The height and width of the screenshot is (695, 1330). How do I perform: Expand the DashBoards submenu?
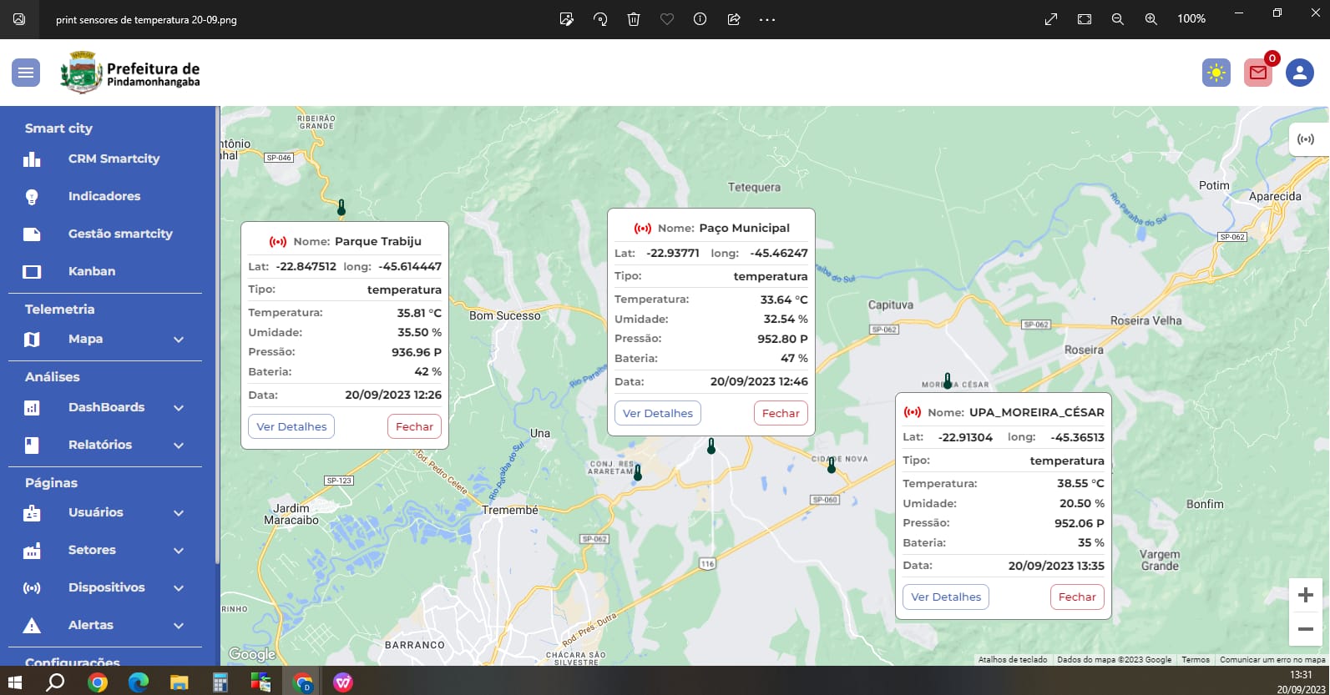(x=178, y=408)
